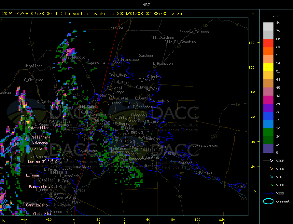This screenshot has width=293, height=224.
Task: Click the Carrizalejo label
Action: (37, 205)
